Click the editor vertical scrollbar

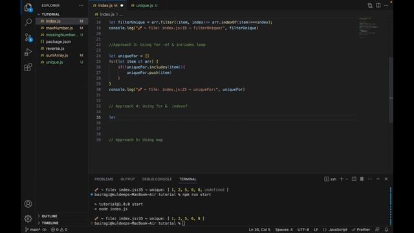[x=391, y=90]
